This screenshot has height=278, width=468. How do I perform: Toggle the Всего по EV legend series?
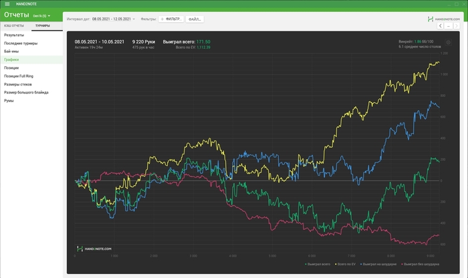coord(346,264)
